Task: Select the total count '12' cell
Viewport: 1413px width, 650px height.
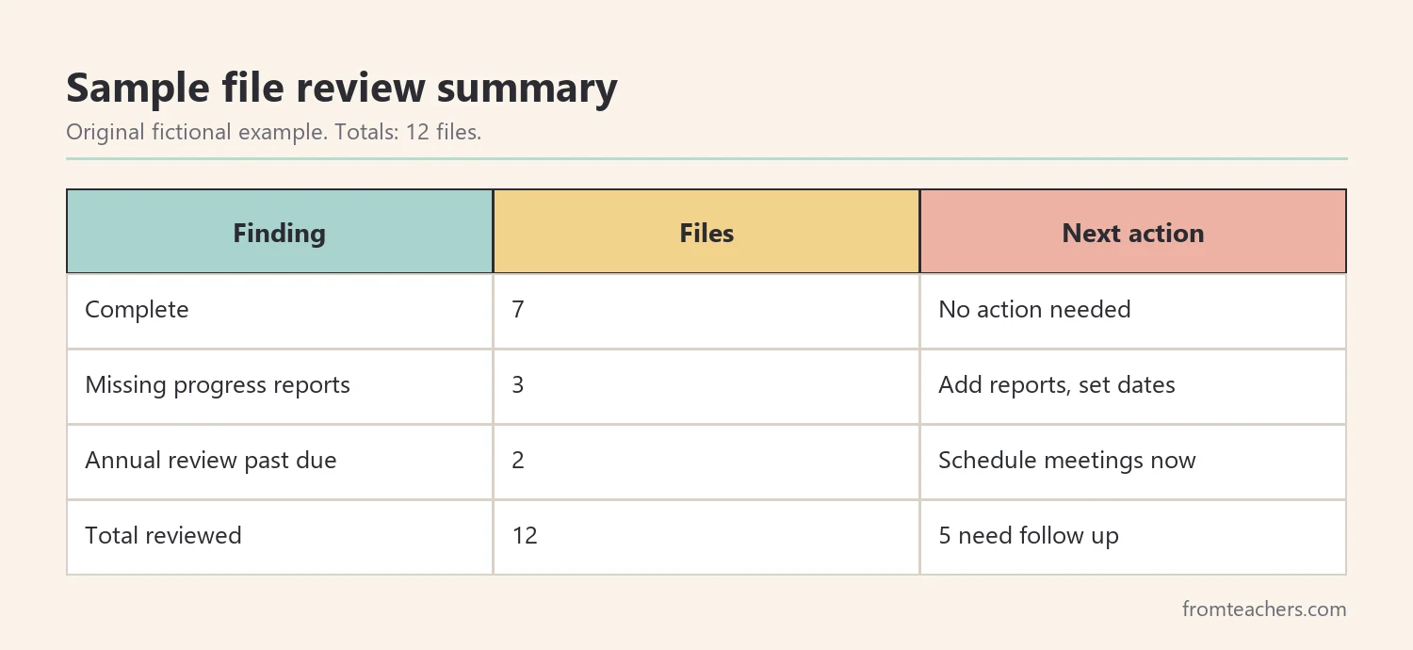Action: coord(706,537)
